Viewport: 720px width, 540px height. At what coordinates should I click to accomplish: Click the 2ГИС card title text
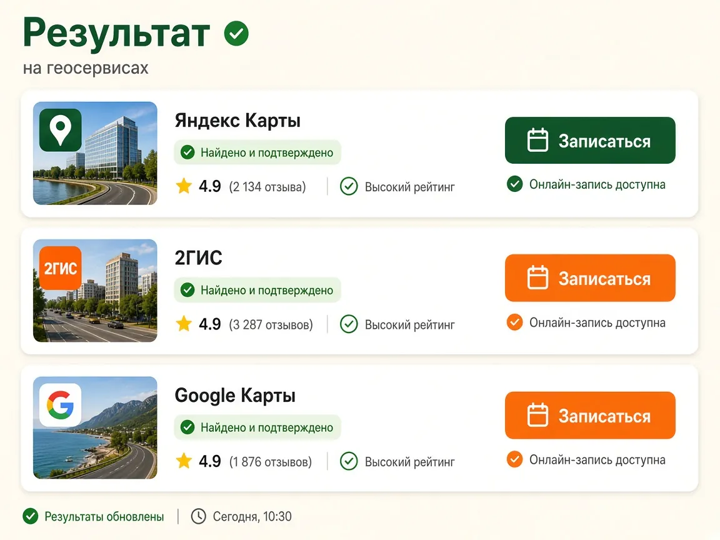pos(198,257)
